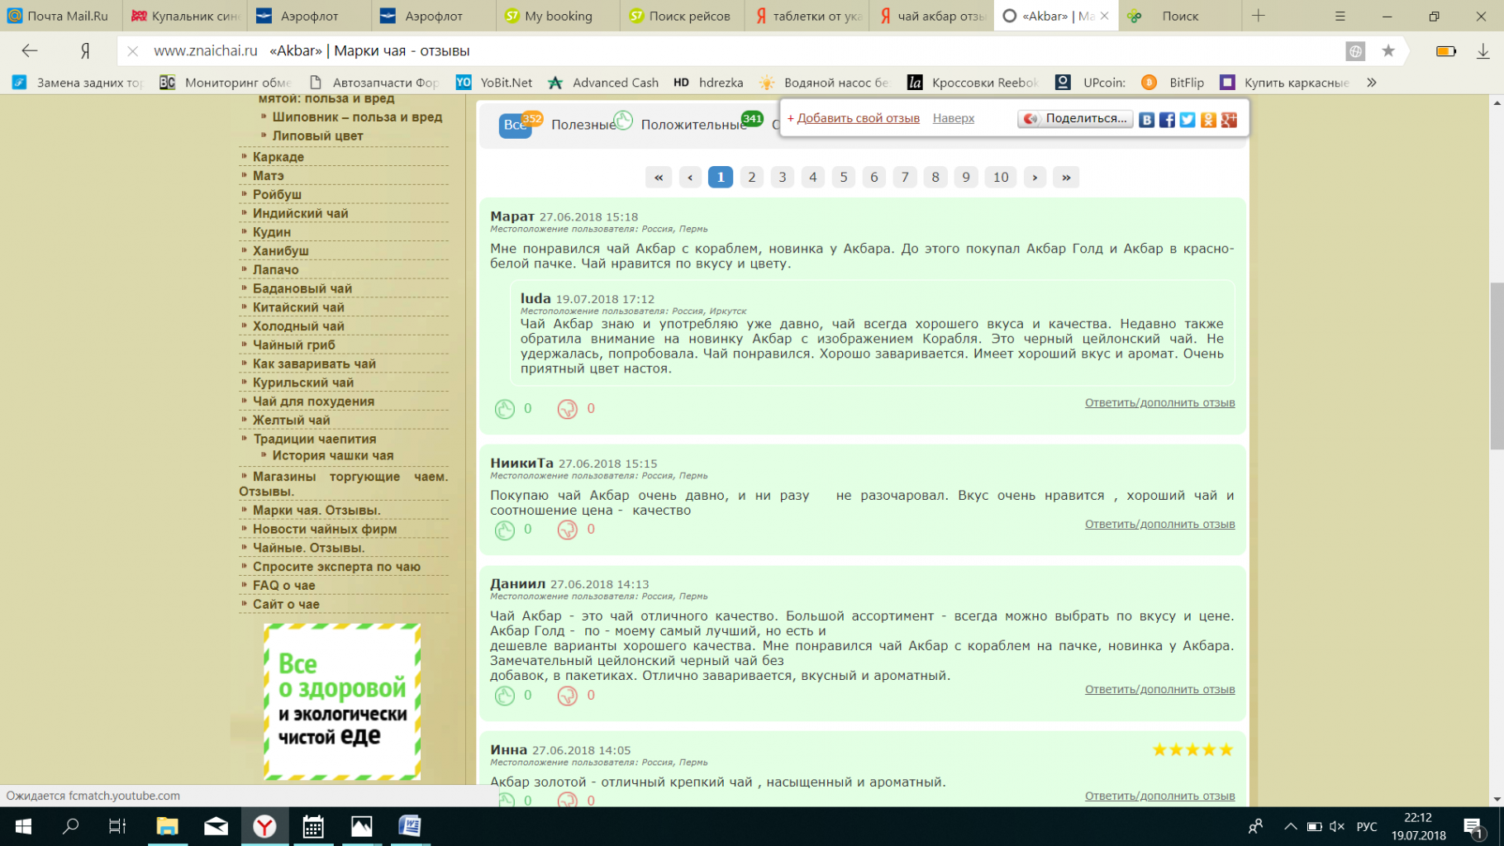Screen dimensions: 1504x846
Task: Select the Полезные reviews filter
Action: coord(583,125)
